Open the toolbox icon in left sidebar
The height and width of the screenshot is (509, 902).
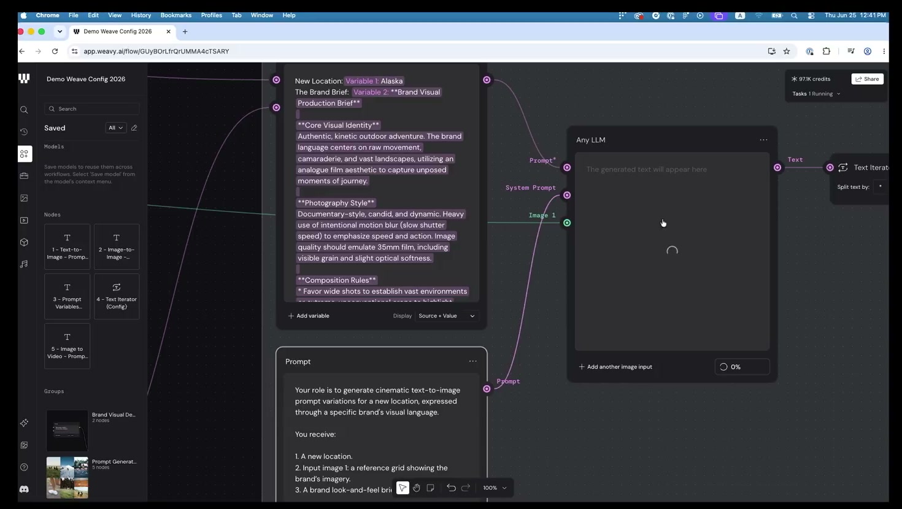pyautogui.click(x=24, y=176)
